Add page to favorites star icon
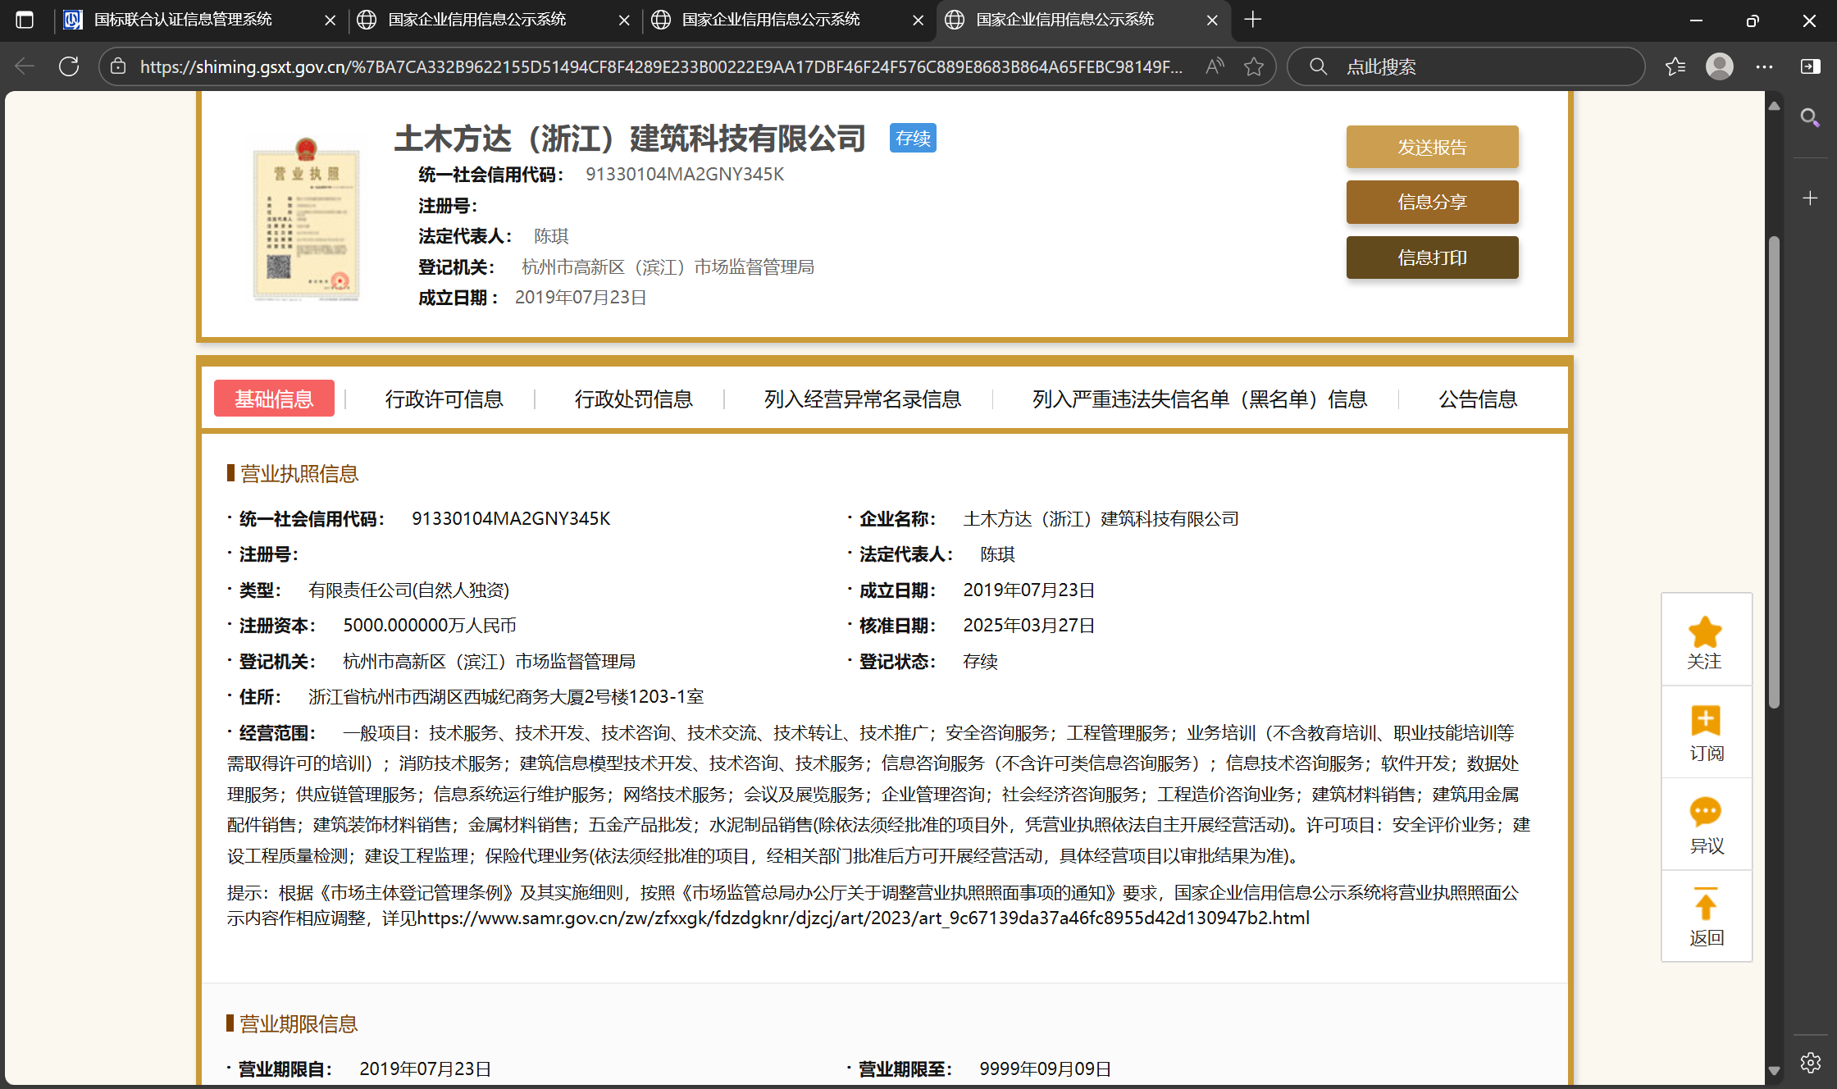The width and height of the screenshot is (1837, 1089). pyautogui.click(x=1253, y=66)
